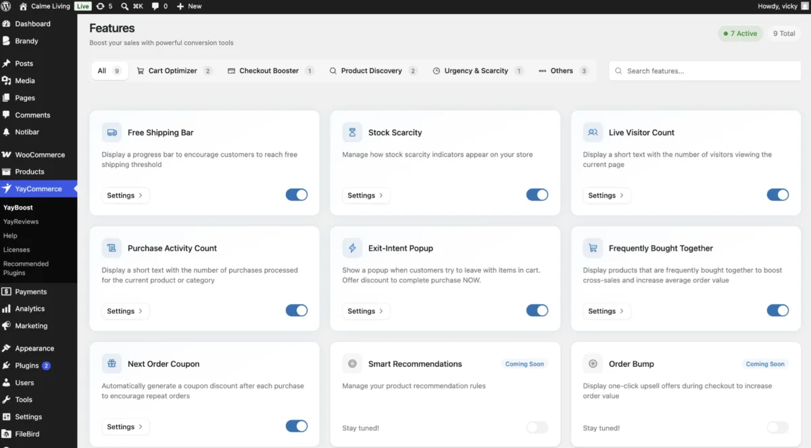Switch to Checkout Booster tab
The image size is (811, 448).
270,71
